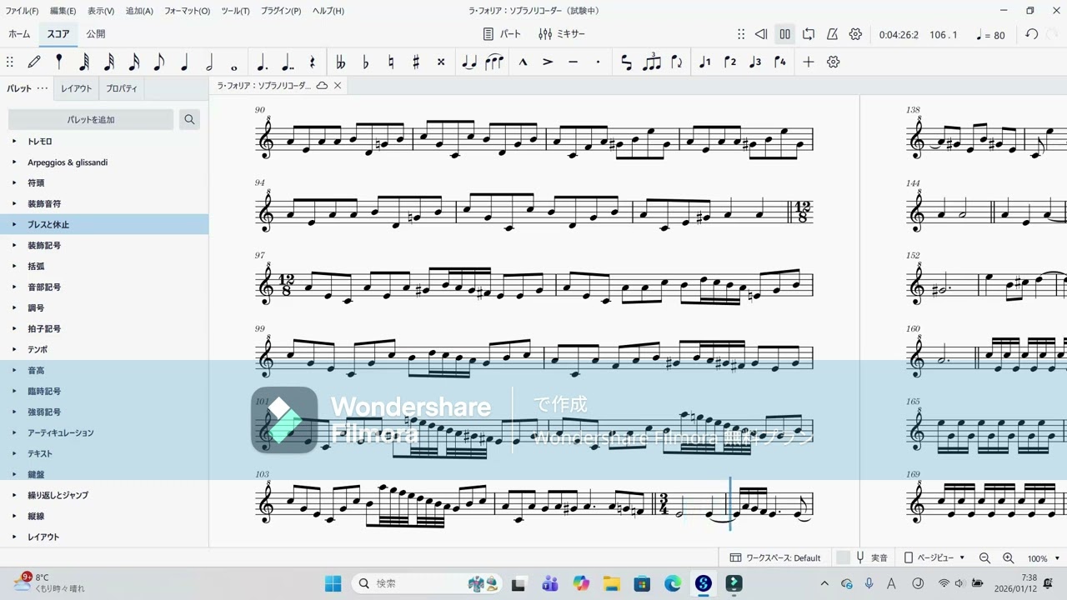1067x600 pixels.
Task: Select the quarter note duration
Action: (184, 62)
